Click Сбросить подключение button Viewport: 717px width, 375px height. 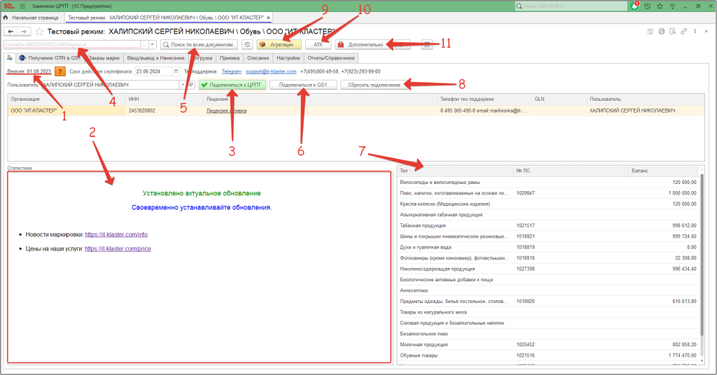(374, 85)
